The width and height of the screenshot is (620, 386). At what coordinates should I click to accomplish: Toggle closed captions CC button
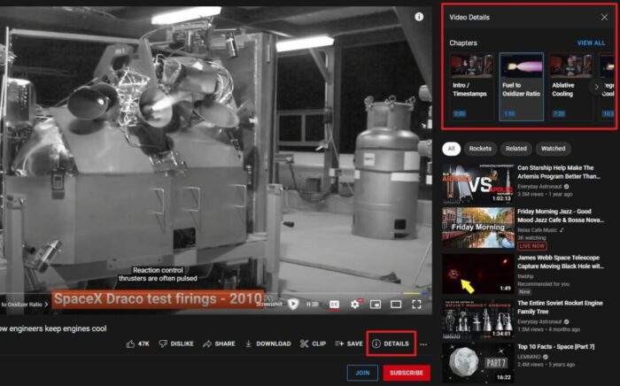click(334, 305)
